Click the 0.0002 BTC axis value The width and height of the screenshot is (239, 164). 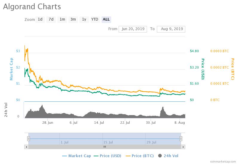pos(220,67)
